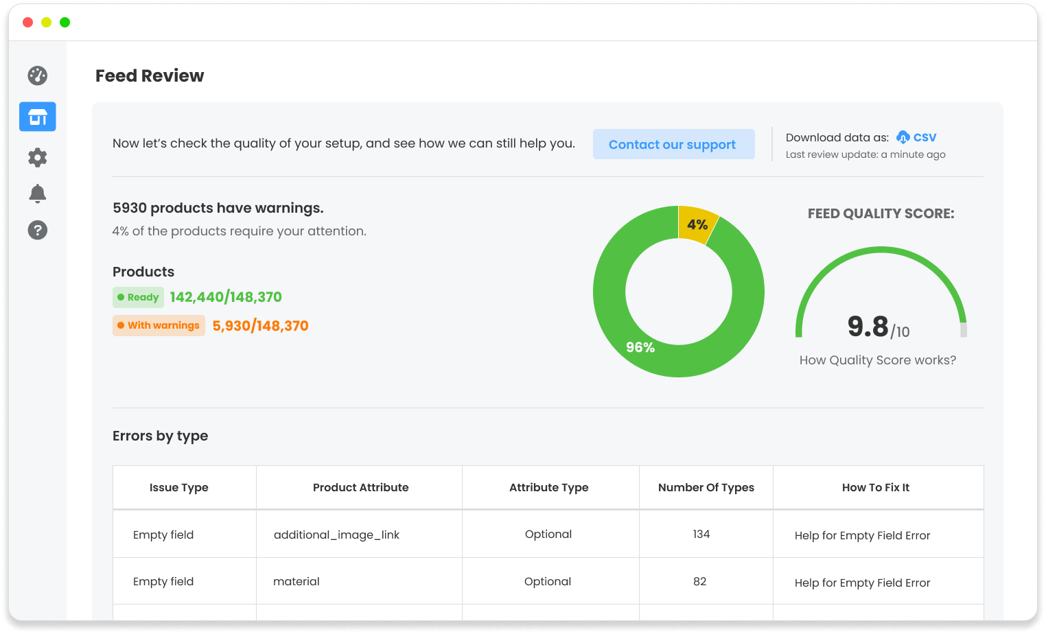Click the Number Of Types column header
This screenshot has height=634, width=1046.
706,488
